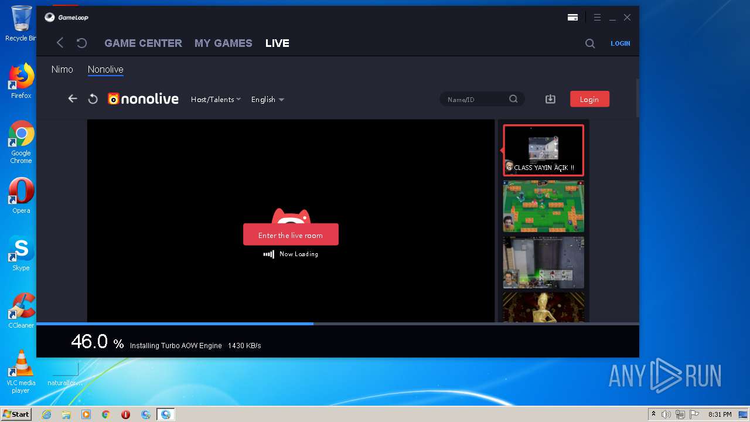Click the nonolive back arrow
This screenshot has width=750, height=422.
[x=73, y=98]
